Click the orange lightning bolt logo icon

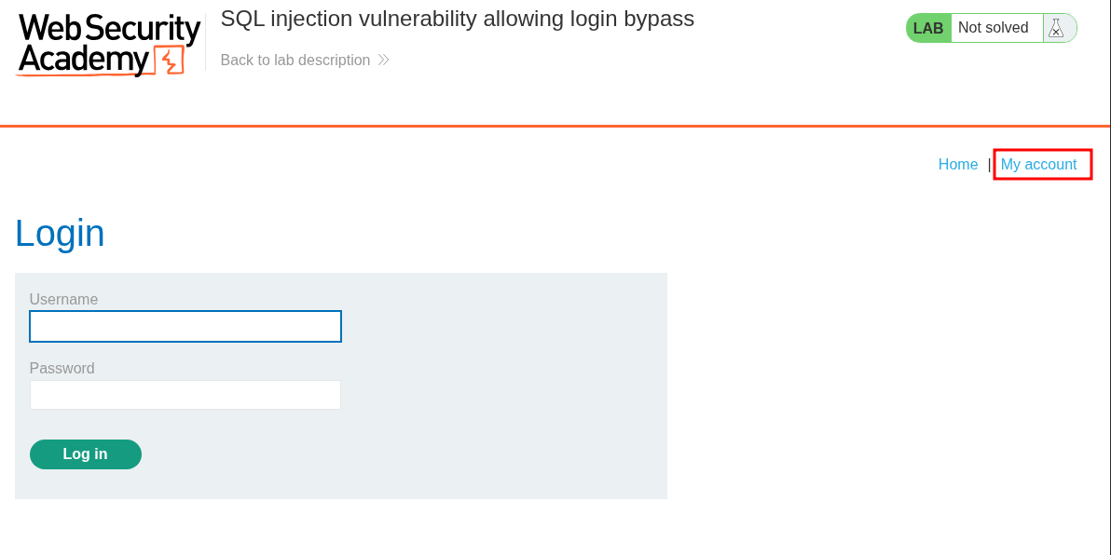[x=169, y=61]
